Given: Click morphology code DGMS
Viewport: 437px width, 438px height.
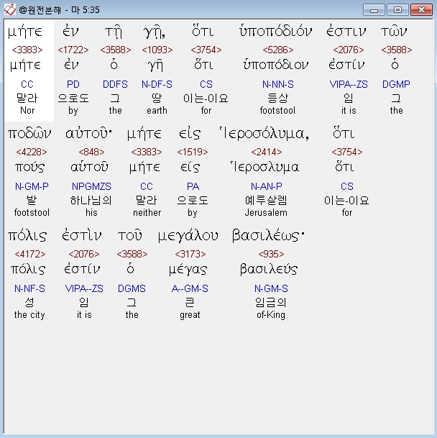Looking at the screenshot, I should 132,288.
